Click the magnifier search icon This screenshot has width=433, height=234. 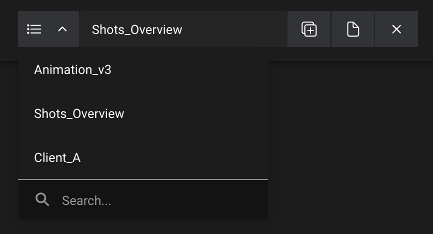42,200
